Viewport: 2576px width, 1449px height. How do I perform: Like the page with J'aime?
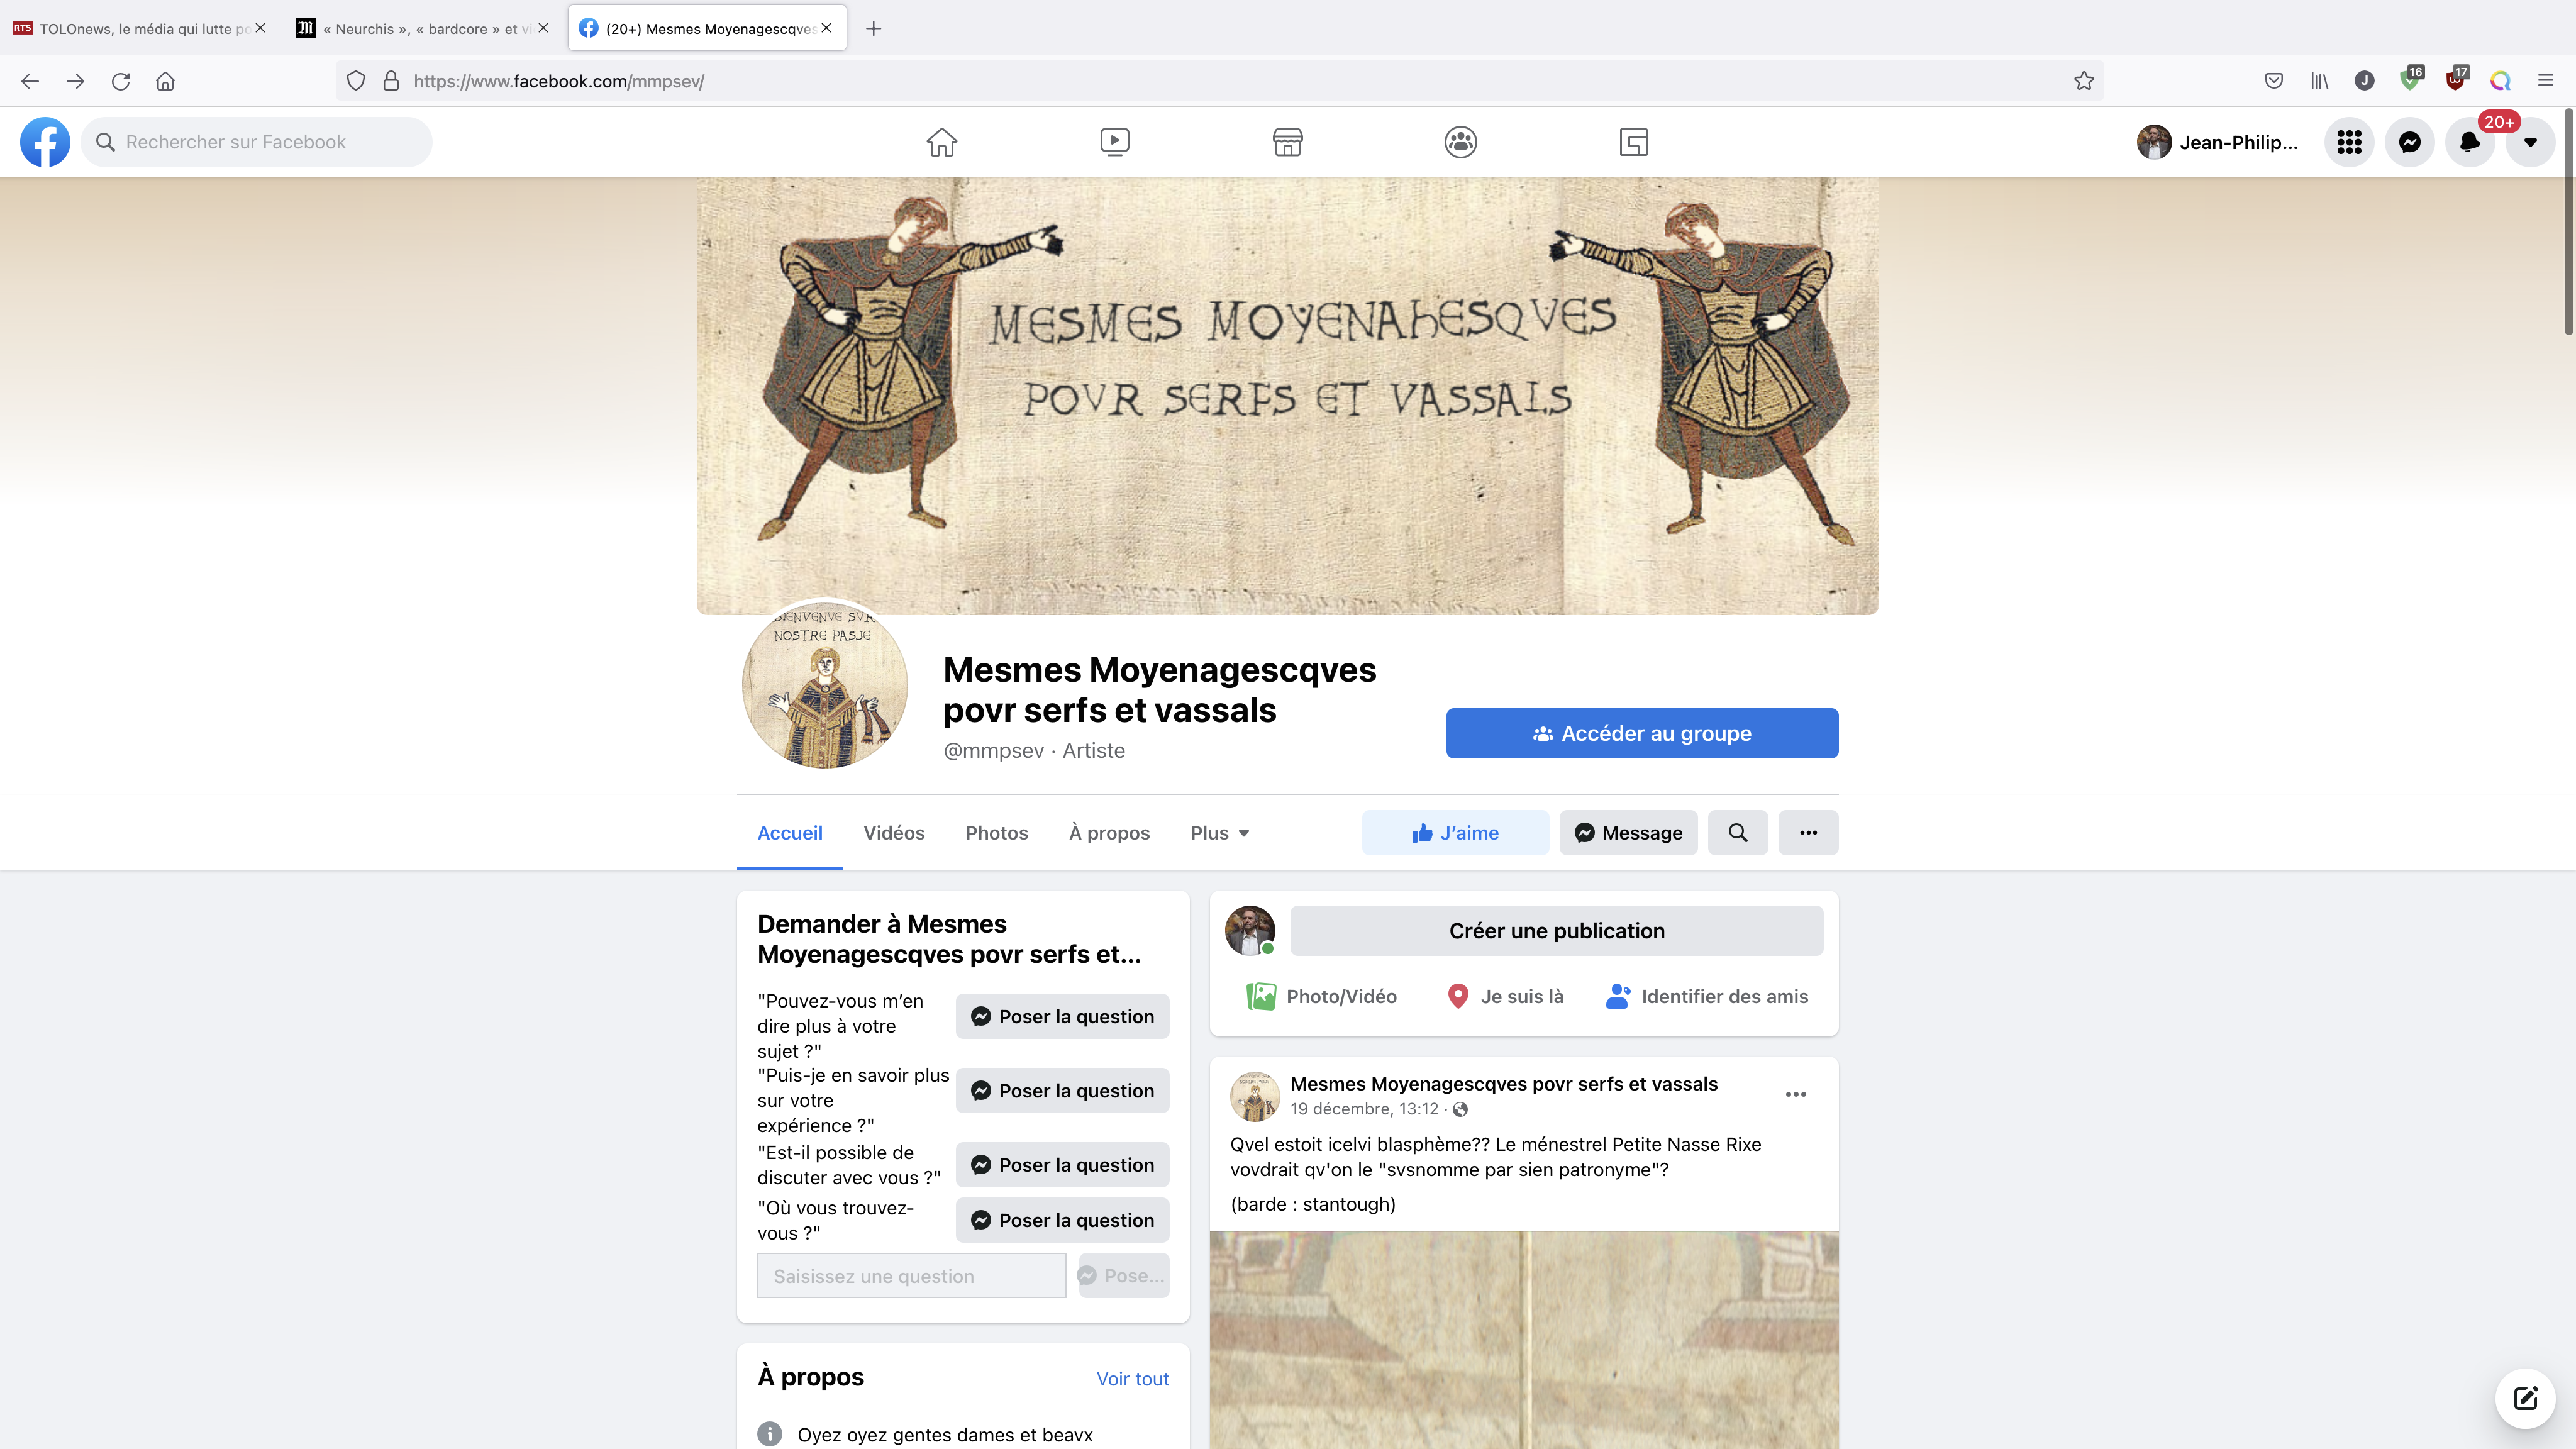[1455, 833]
